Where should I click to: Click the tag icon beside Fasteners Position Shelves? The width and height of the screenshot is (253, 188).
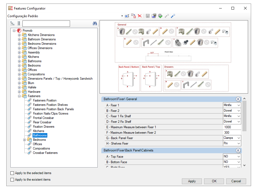[30, 105]
